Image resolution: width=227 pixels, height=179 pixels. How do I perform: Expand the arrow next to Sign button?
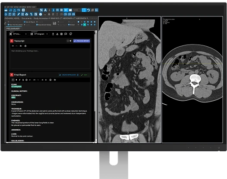pos(89,75)
